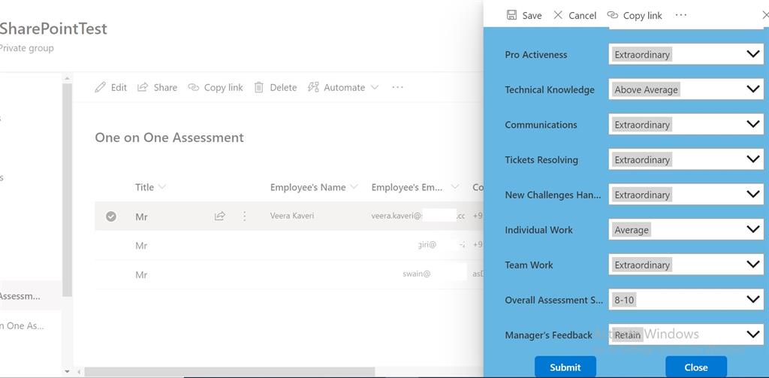This screenshot has width=769, height=378.
Task: Open the SharePointTest site title link
Action: 53,29
